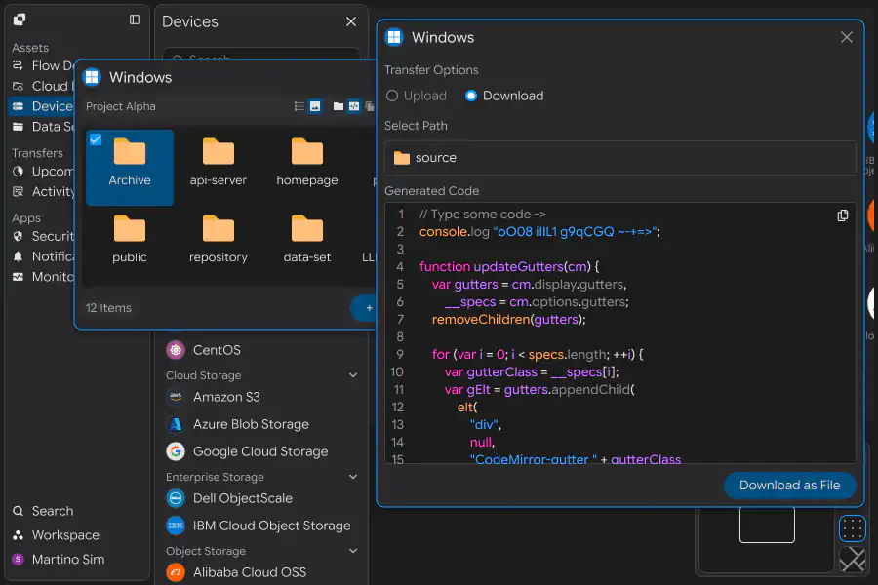Switch file browser to list view
This screenshot has height=585, width=878.
[x=299, y=106]
